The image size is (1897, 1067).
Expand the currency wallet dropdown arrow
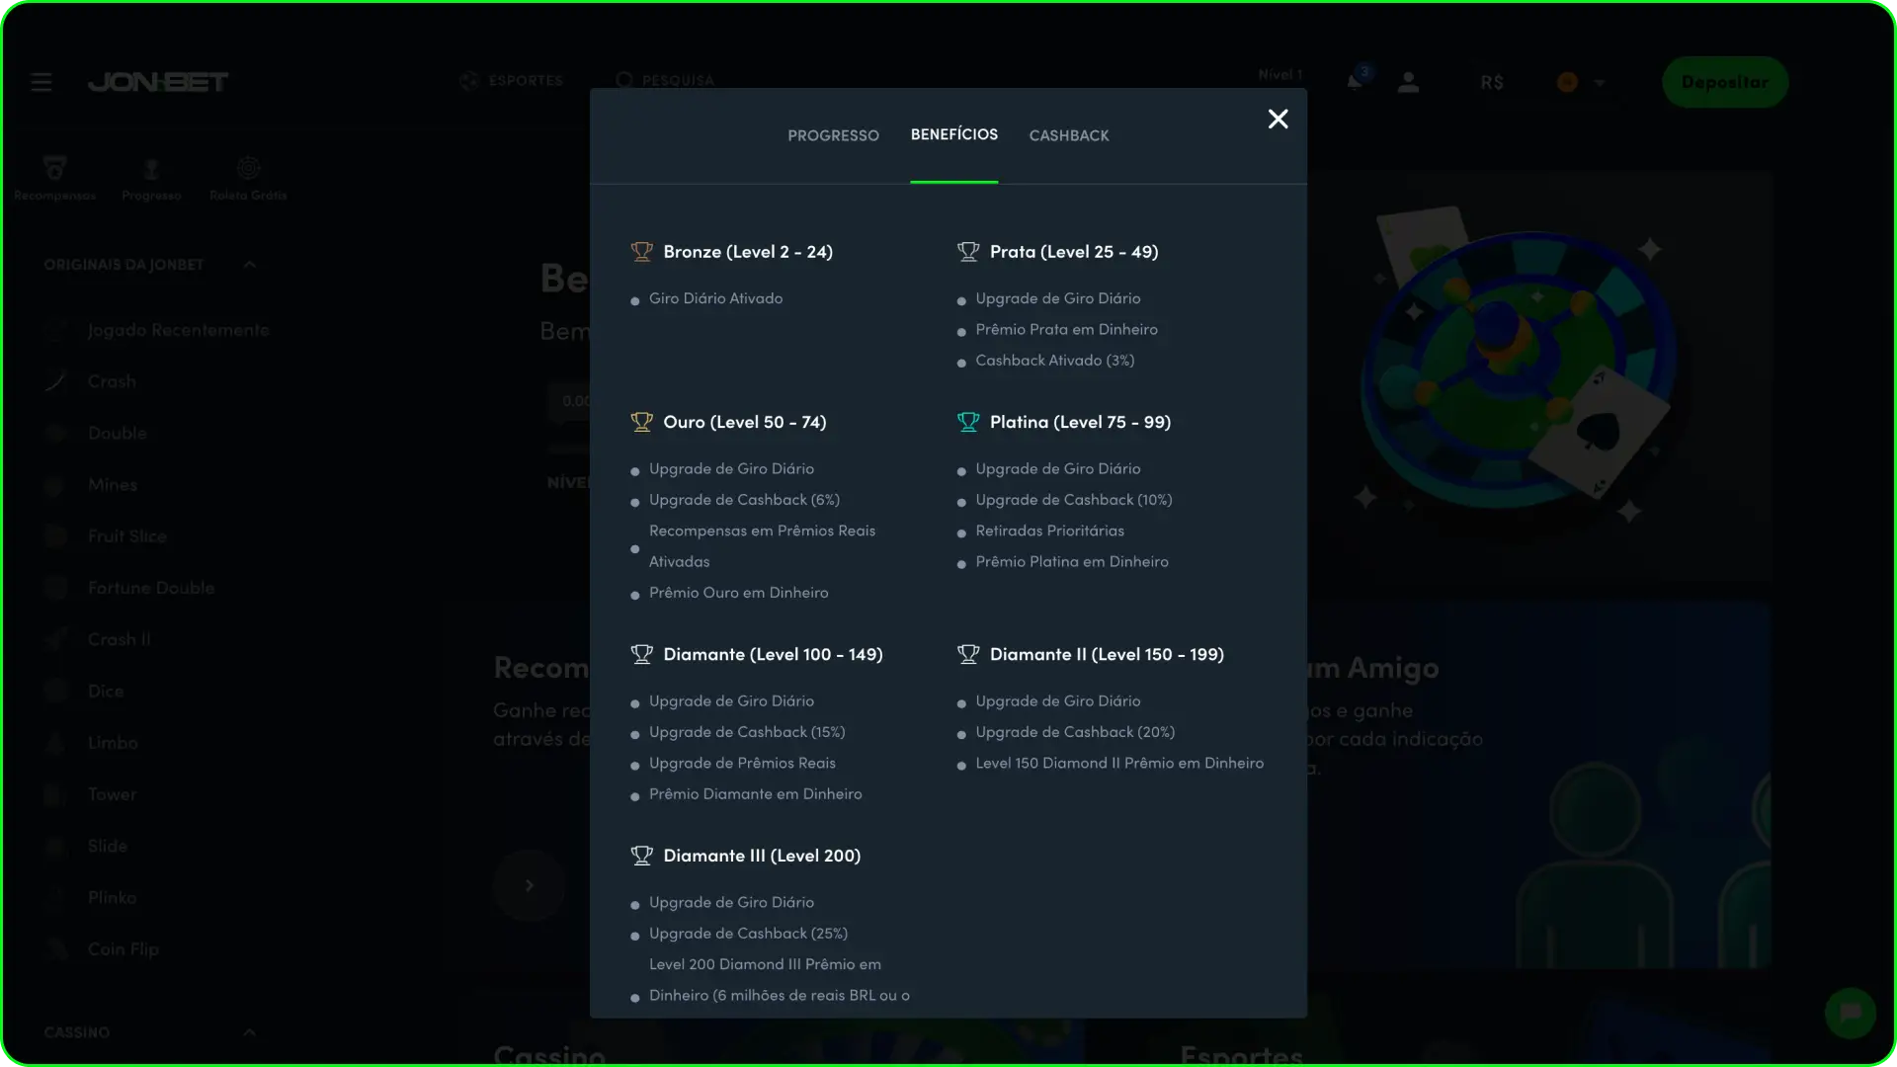point(1600,83)
